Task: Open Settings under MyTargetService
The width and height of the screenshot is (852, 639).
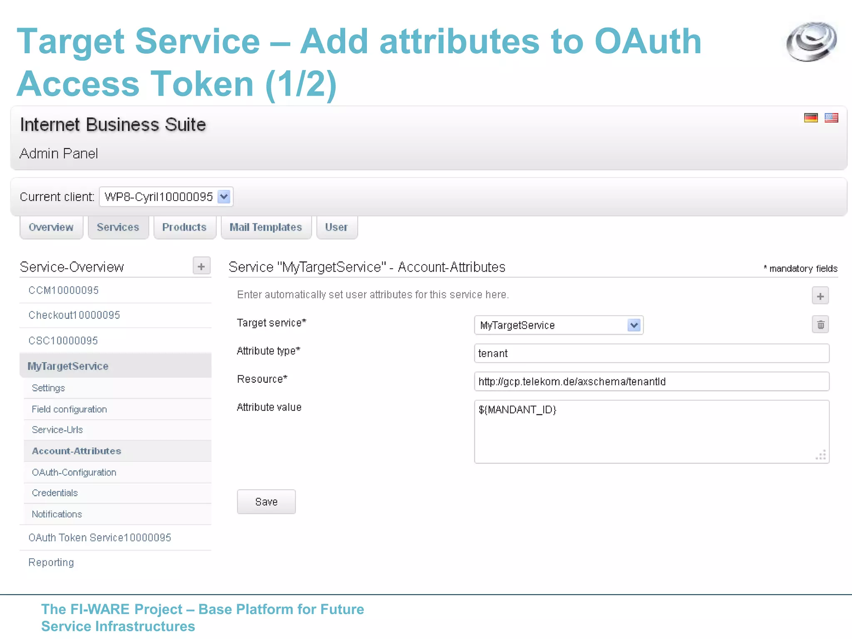Action: tap(117, 388)
